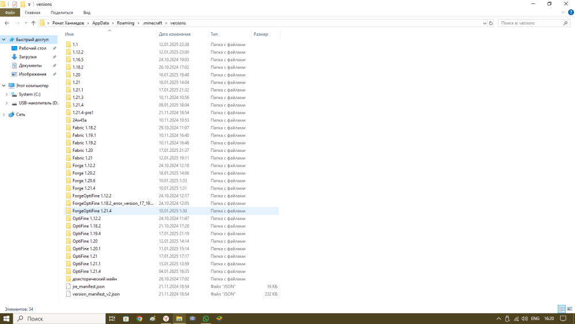Click Roaming in the address breadcrumb

point(125,23)
